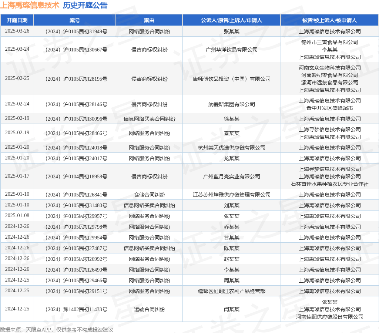Click the date 2025-03-24

(17, 49)
